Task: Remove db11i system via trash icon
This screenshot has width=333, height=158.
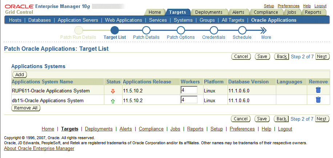Action: [x=318, y=100]
